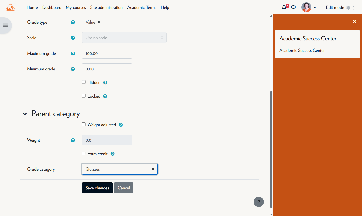Open My courses menu item
Image resolution: width=362 pixels, height=216 pixels.
[x=76, y=7]
